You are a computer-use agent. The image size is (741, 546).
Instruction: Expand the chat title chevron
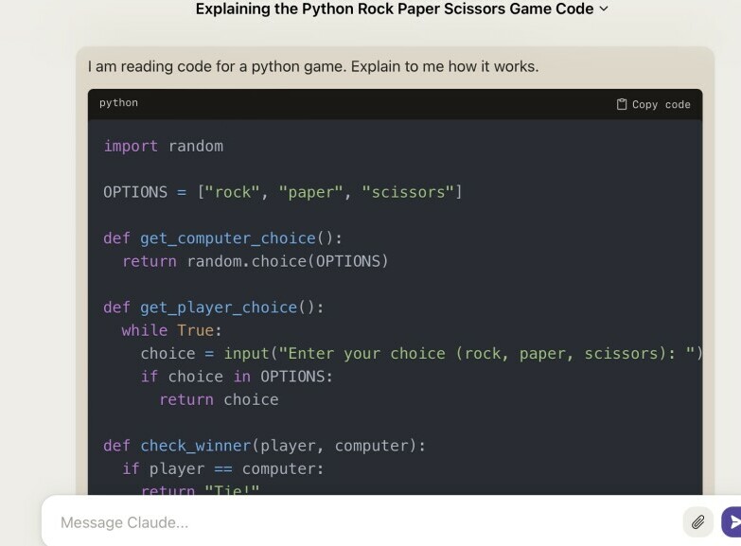(605, 9)
